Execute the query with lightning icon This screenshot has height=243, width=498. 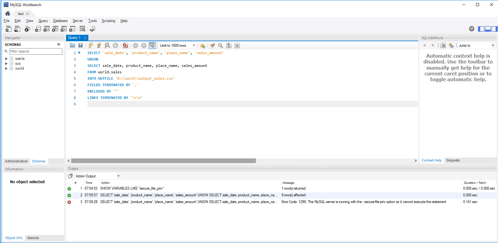(91, 45)
